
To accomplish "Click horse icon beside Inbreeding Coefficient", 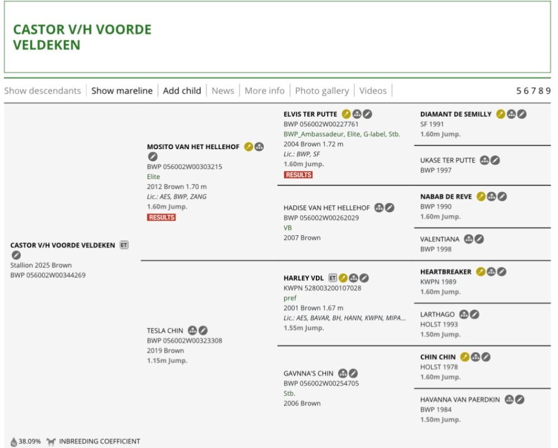I will click(x=51, y=442).
